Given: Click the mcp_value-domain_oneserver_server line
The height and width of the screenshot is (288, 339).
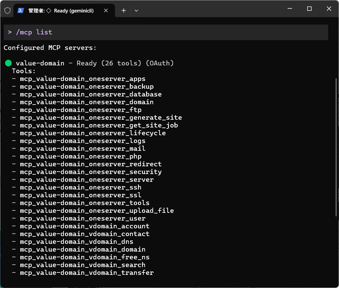Looking at the screenshot, I should point(87,180).
